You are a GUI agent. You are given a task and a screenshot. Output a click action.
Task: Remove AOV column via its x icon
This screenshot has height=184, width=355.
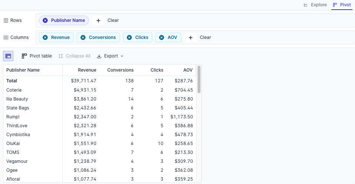pyautogui.click(x=162, y=37)
